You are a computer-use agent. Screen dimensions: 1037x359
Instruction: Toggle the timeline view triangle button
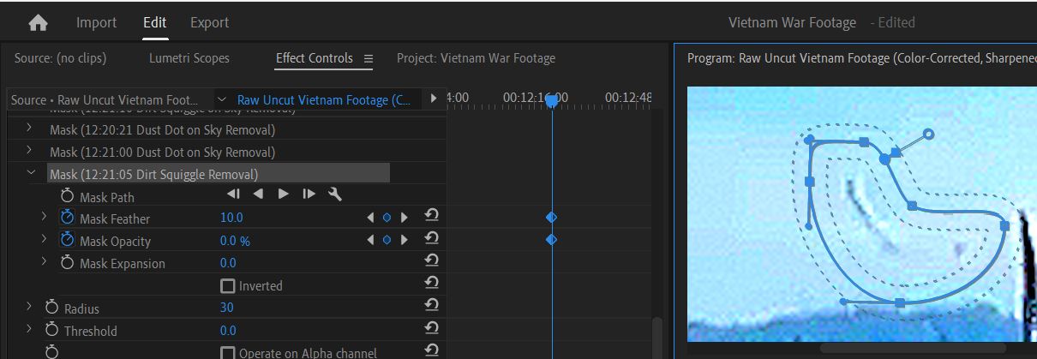click(x=434, y=99)
